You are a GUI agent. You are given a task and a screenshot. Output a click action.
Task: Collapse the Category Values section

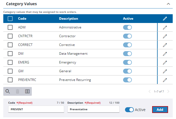(x=168, y=4)
